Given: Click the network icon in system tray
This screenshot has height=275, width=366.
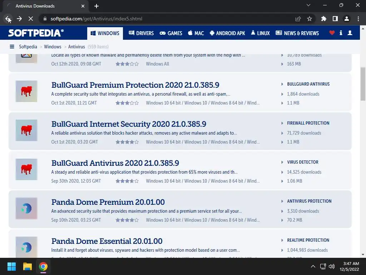Looking at the screenshot, I should [323, 266].
